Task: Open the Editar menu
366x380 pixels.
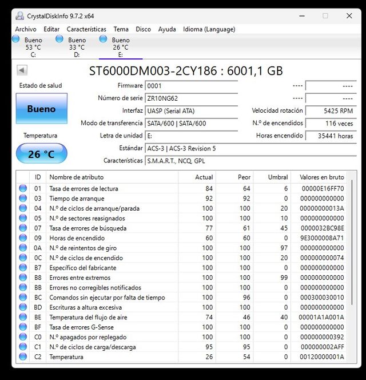Action: [x=51, y=29]
